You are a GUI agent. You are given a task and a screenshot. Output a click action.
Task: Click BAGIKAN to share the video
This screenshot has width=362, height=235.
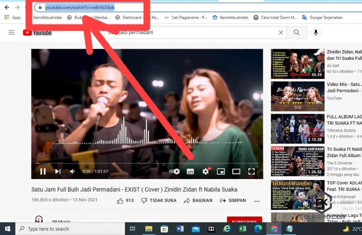pyautogui.click(x=198, y=200)
